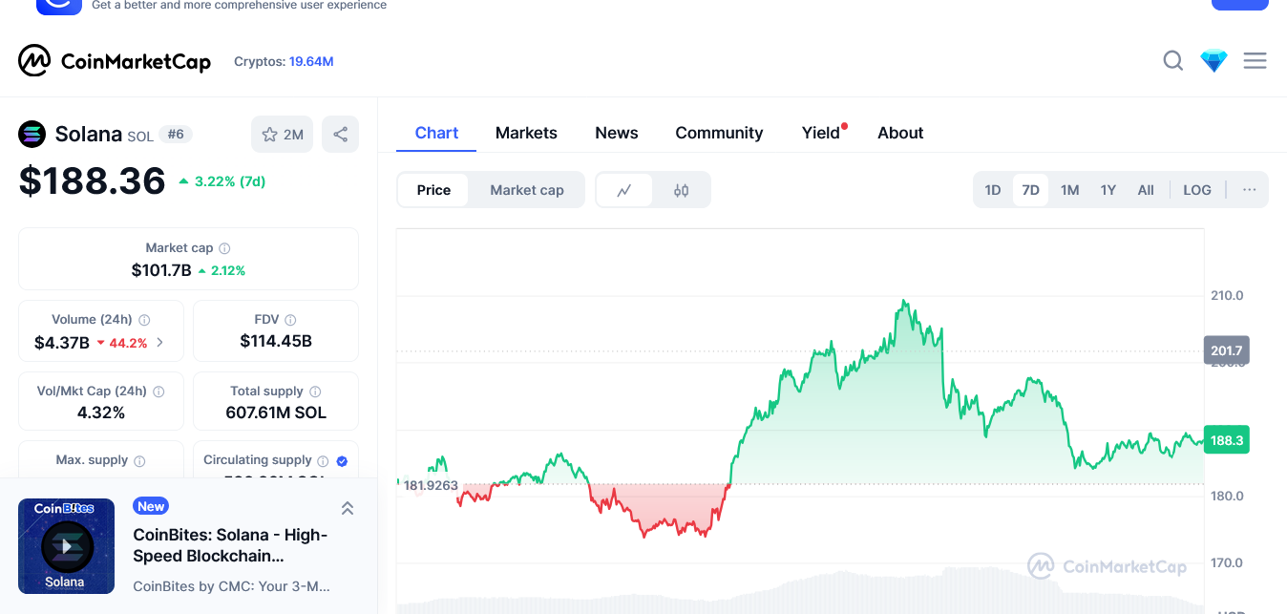
Task: Click the Circulating supply info icon
Action: [x=323, y=460]
